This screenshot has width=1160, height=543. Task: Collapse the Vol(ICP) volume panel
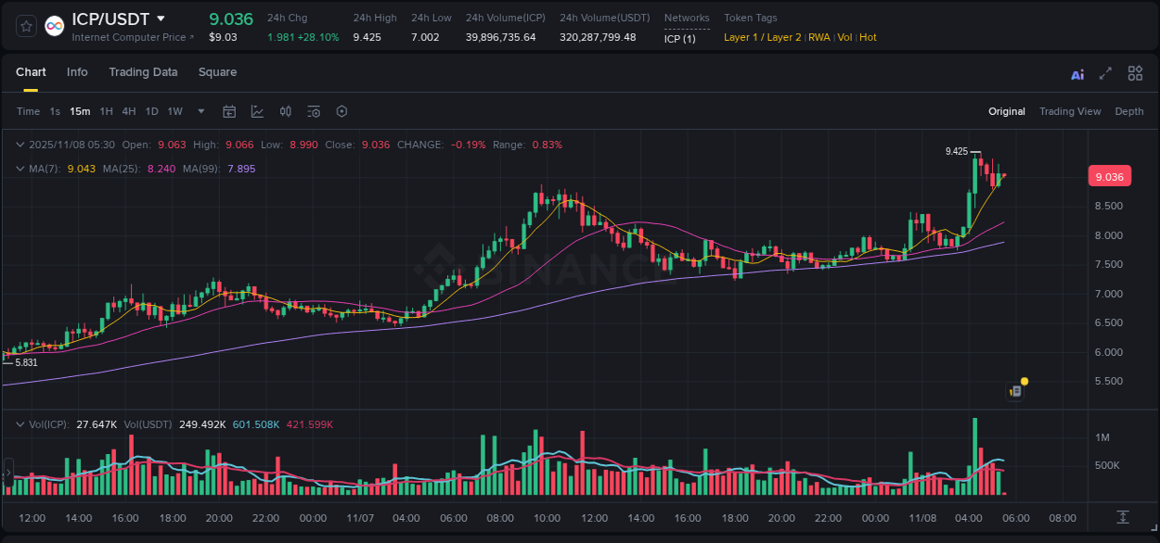pyautogui.click(x=19, y=423)
